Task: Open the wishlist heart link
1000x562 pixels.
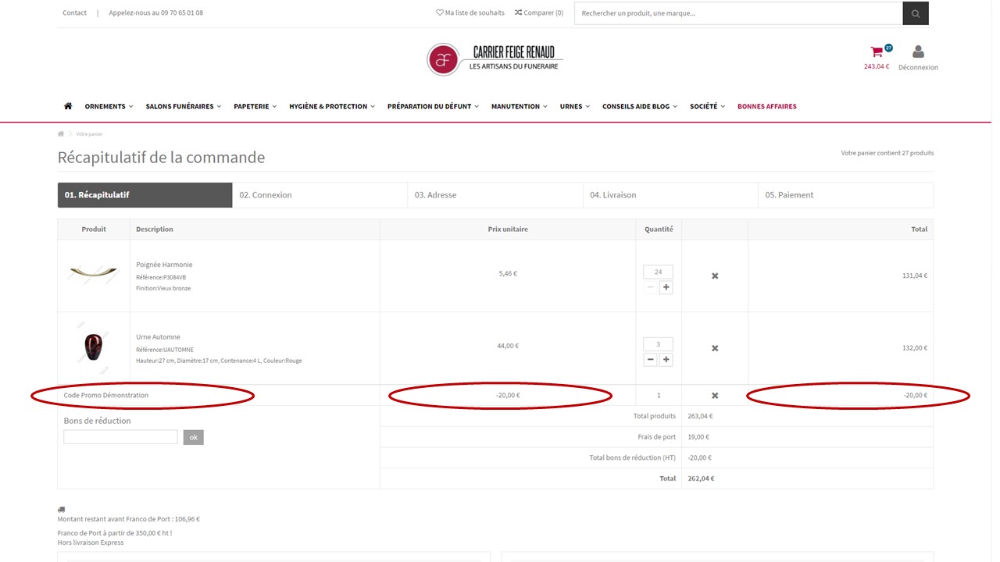Action: [x=470, y=12]
